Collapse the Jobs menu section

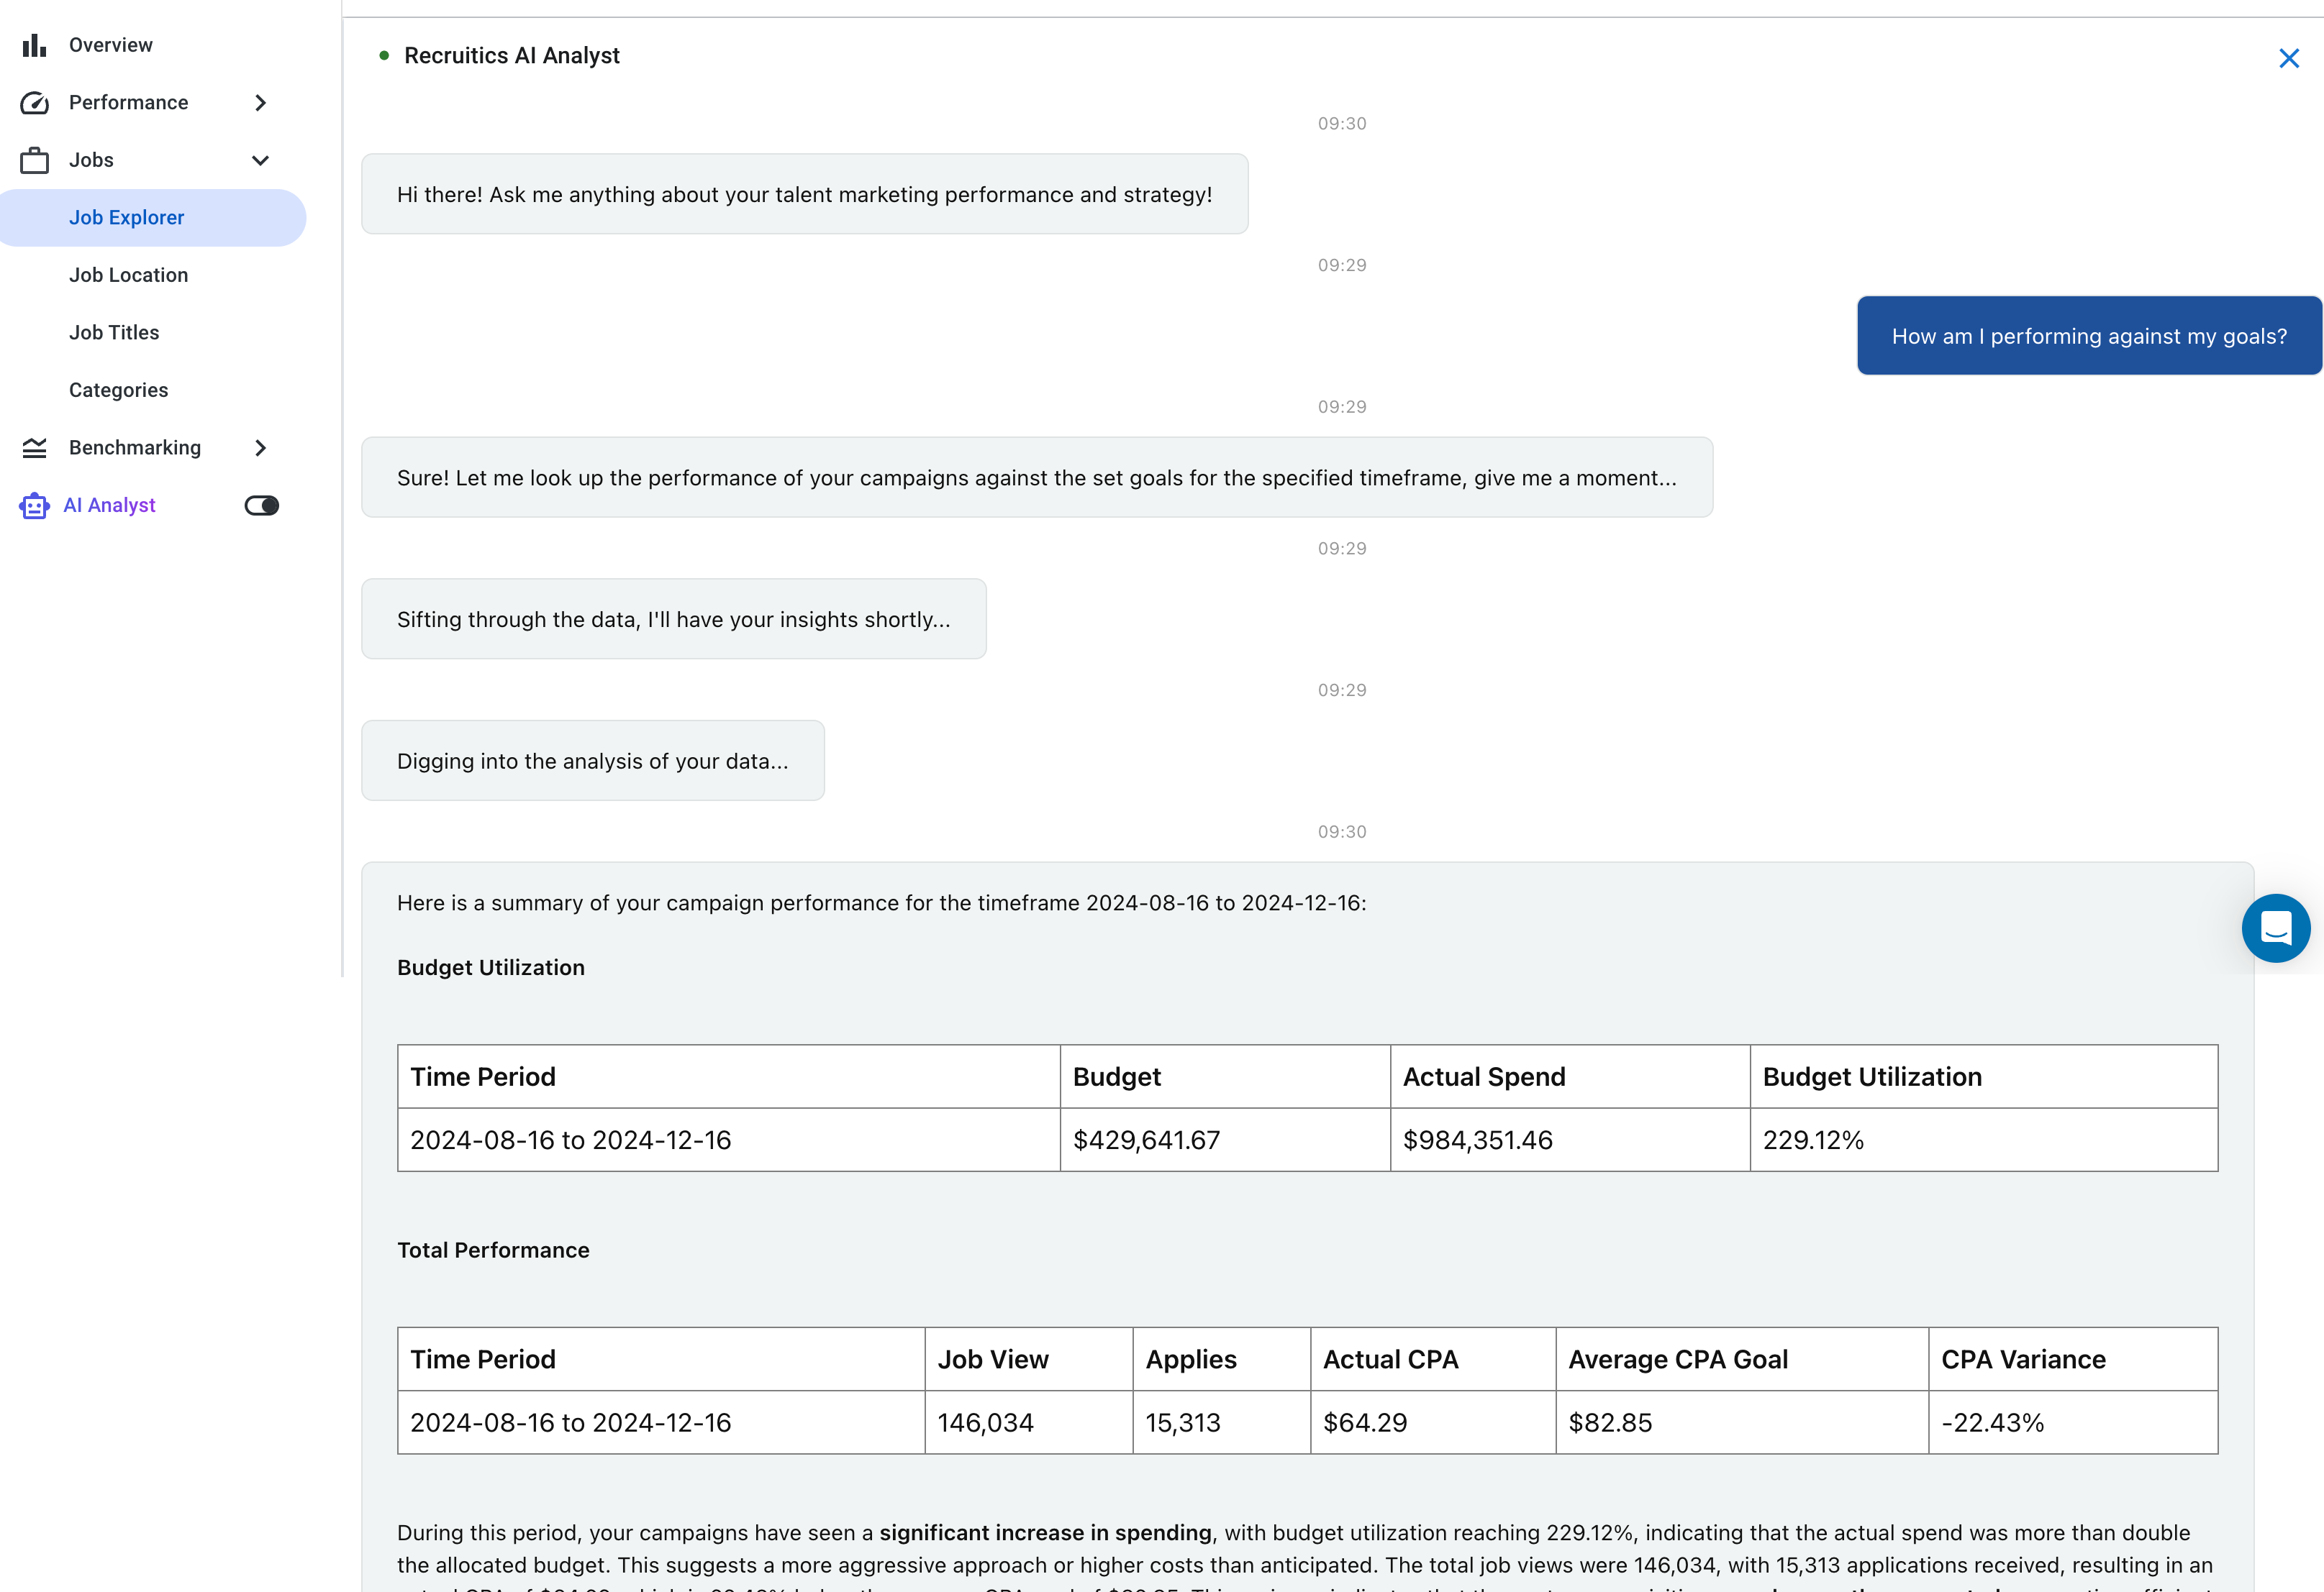(261, 159)
